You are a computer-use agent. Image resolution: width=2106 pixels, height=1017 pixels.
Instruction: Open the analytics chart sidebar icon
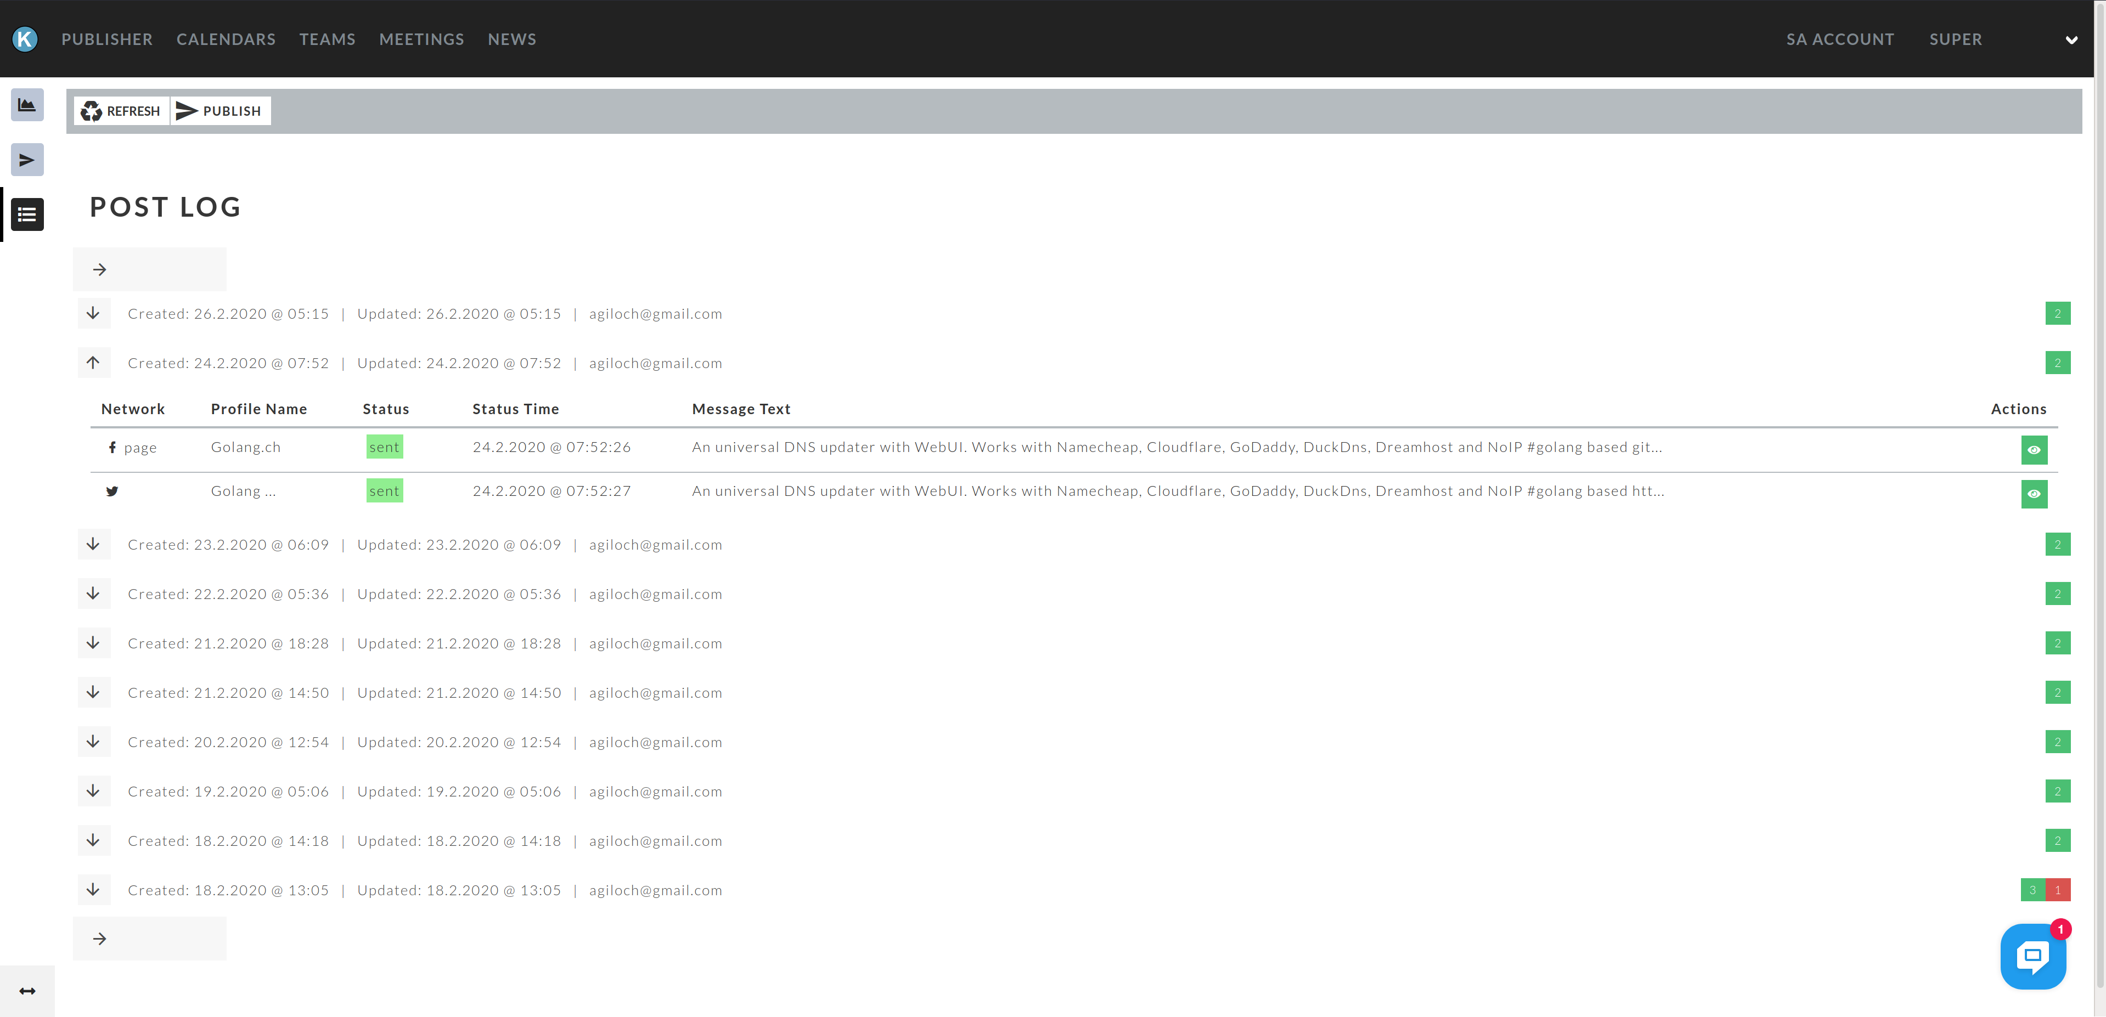coord(27,105)
